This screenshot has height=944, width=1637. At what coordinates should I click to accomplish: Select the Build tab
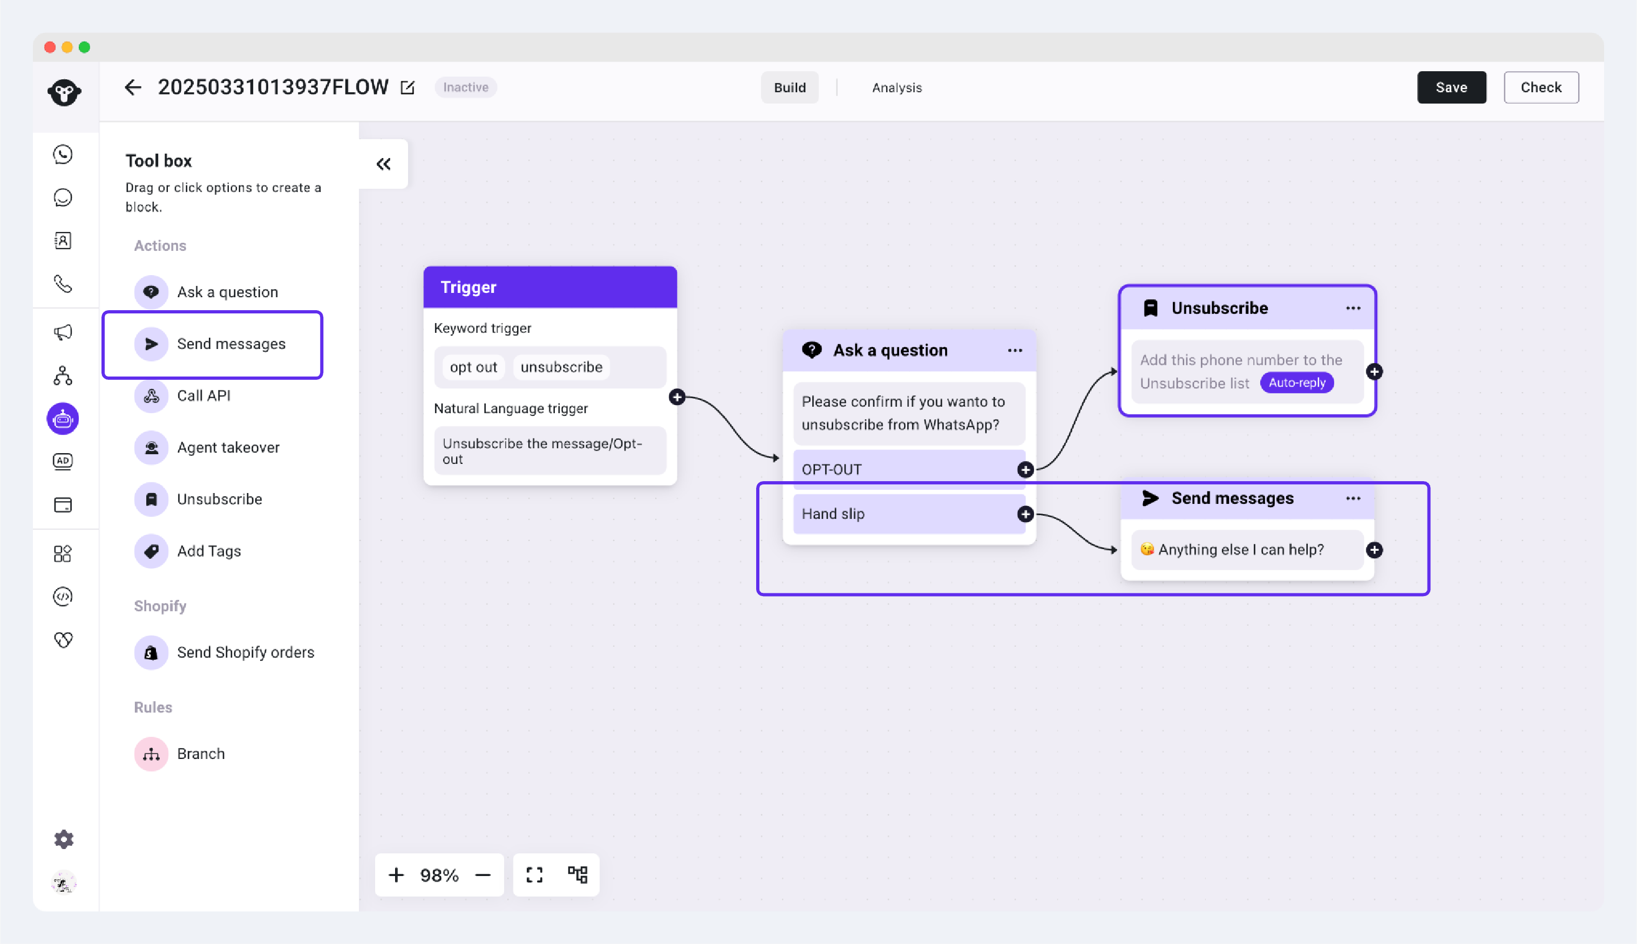[x=789, y=87]
